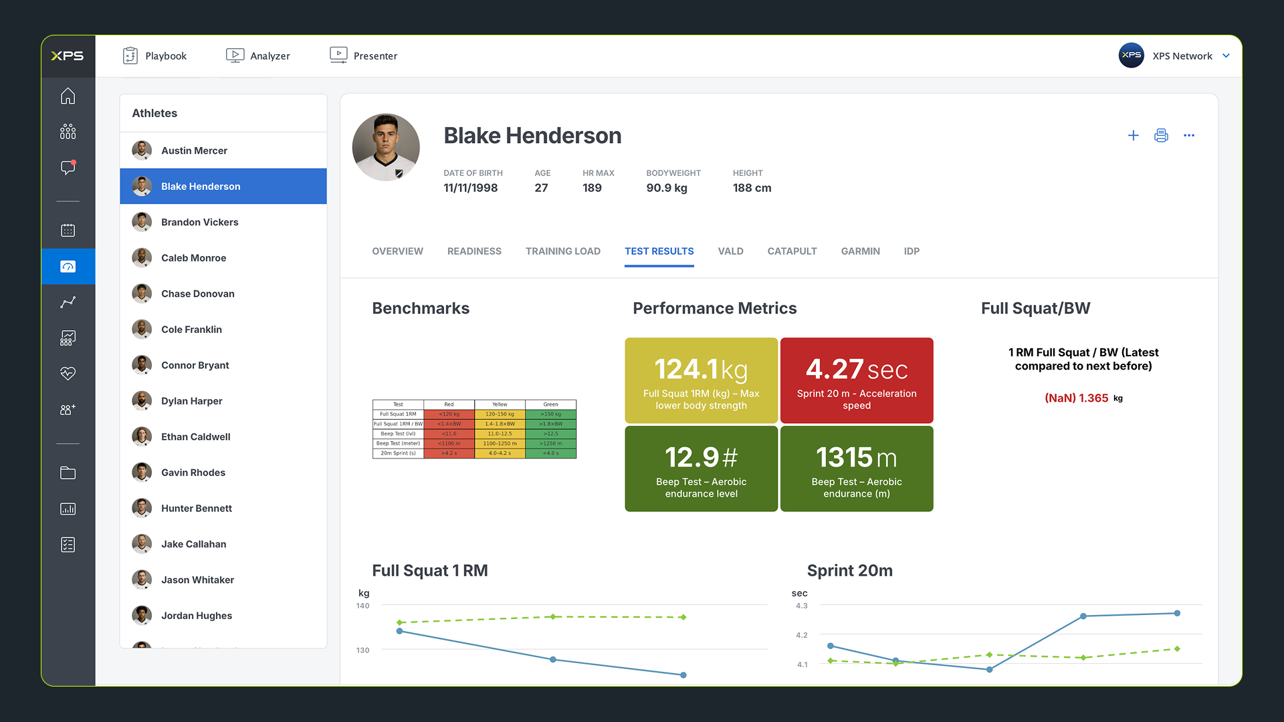This screenshot has width=1284, height=722.
Task: Open the add team members icon
Action: click(68, 409)
